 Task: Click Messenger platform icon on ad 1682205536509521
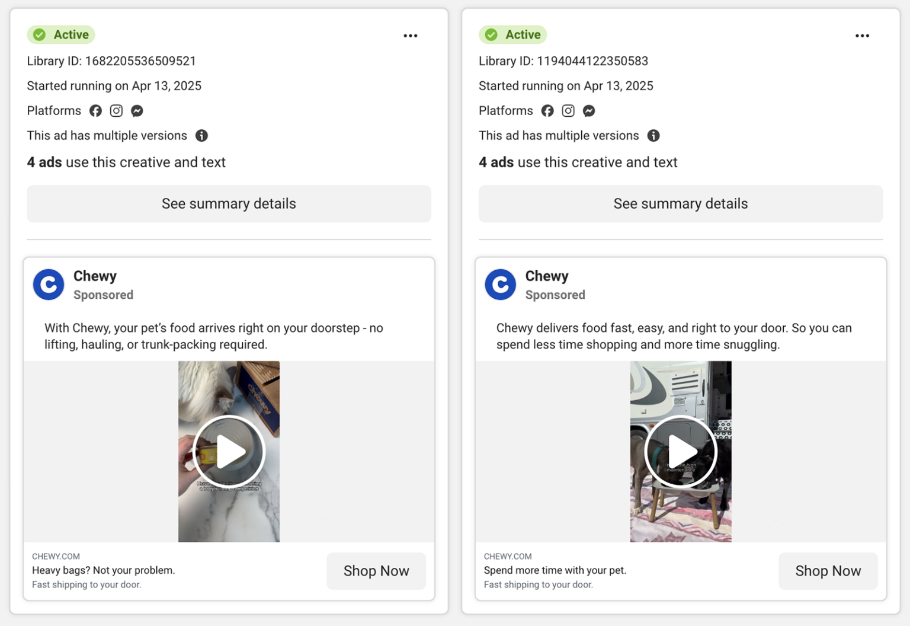pyautogui.click(x=137, y=111)
